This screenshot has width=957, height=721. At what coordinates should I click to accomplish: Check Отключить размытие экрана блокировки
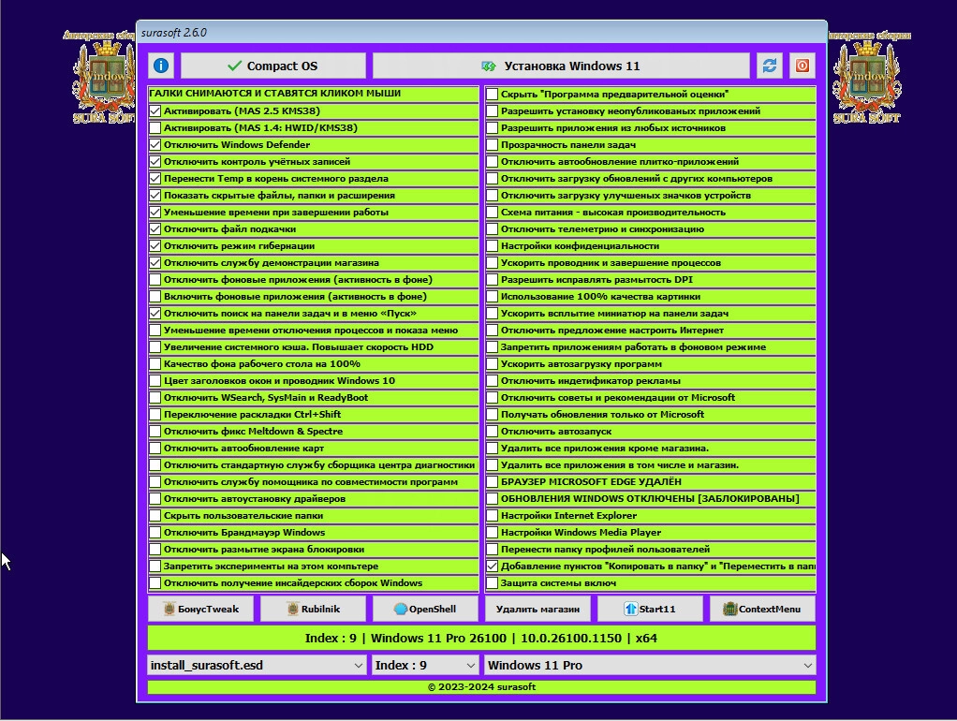(x=155, y=550)
